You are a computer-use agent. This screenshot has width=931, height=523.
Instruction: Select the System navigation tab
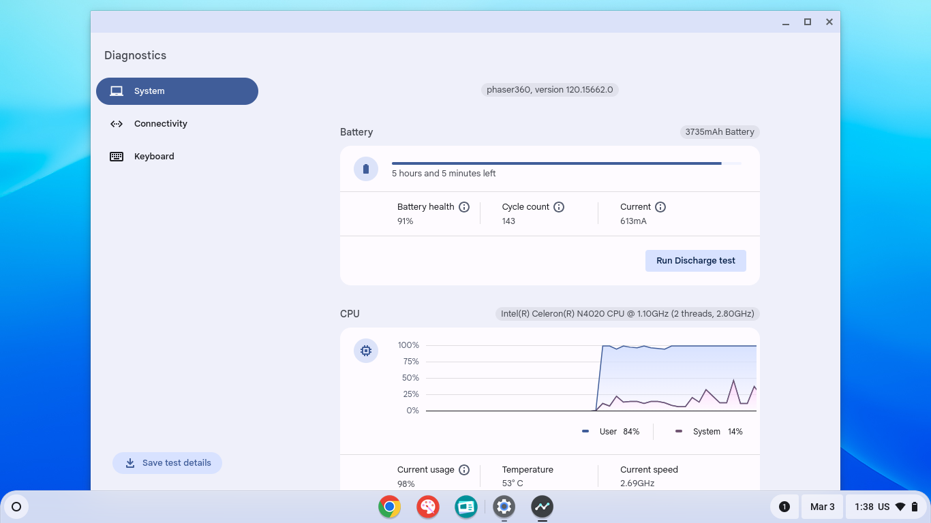click(x=177, y=91)
